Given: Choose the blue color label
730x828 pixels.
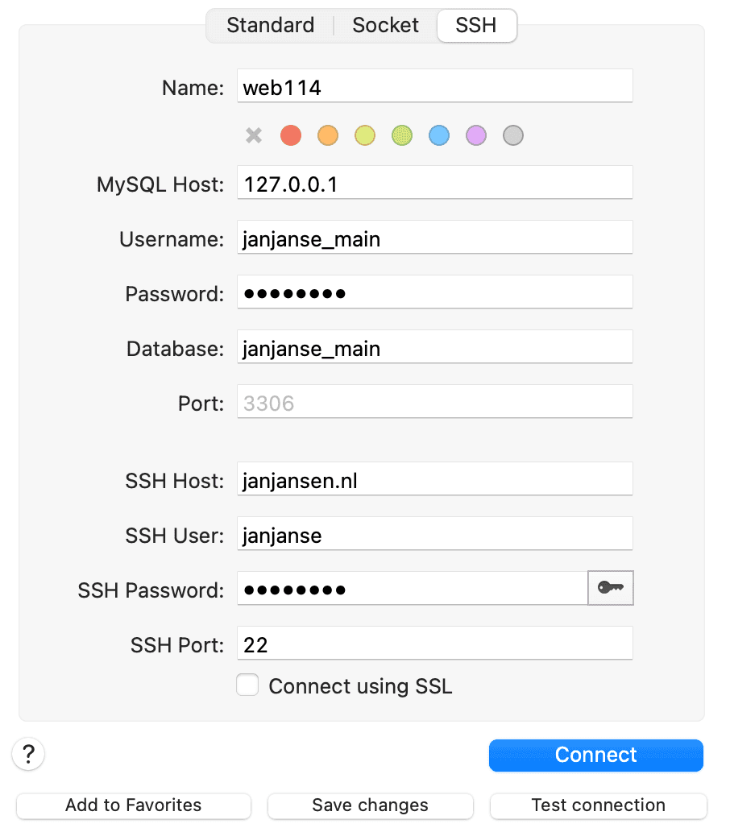Looking at the screenshot, I should tap(439, 135).
